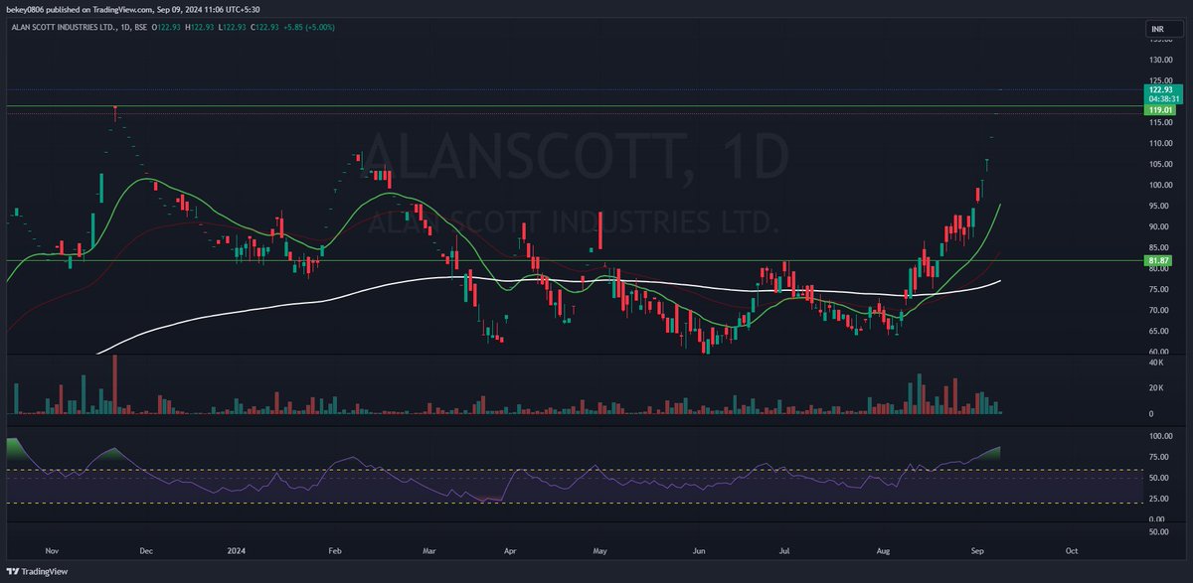1193x583 pixels.
Task: Click the Aug label on time axis
Action: 883,549
